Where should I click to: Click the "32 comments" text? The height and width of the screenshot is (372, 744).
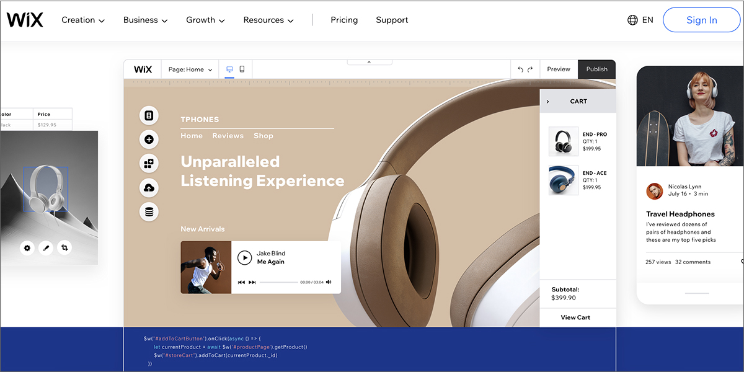pos(693,262)
